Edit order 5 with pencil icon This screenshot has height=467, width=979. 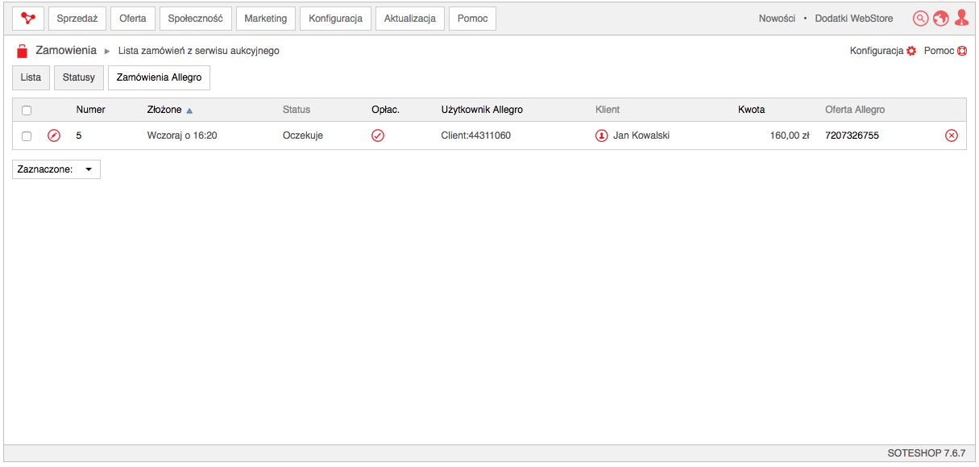tap(54, 136)
